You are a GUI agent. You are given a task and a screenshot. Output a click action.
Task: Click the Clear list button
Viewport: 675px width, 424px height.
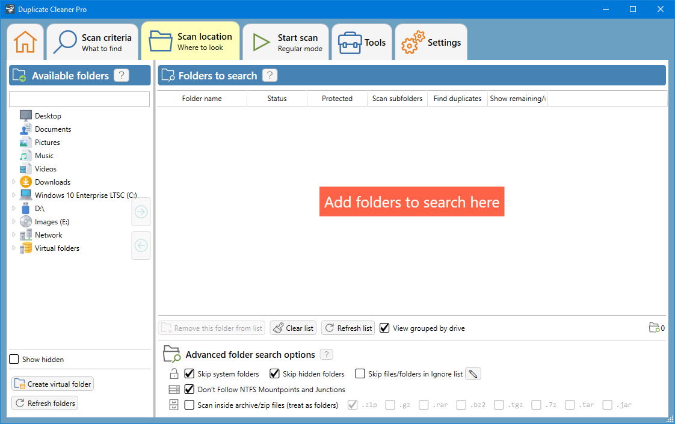[x=293, y=328]
